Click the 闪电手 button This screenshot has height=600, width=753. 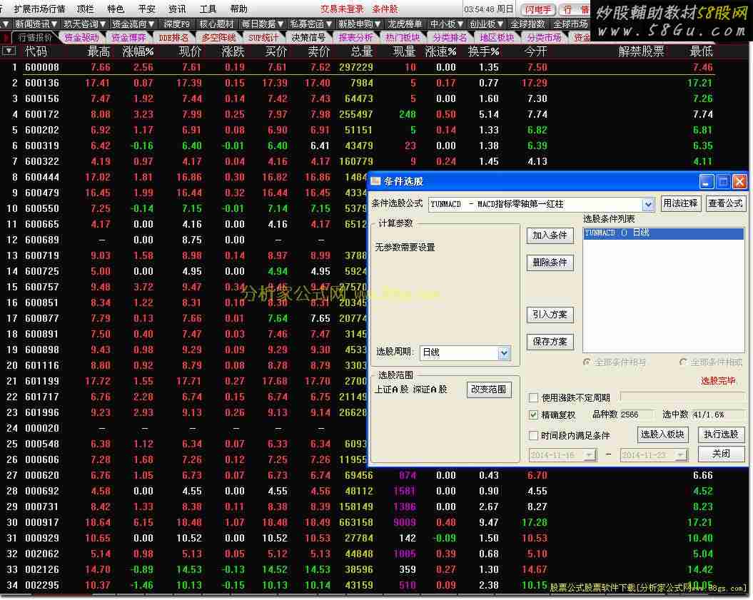click(538, 9)
